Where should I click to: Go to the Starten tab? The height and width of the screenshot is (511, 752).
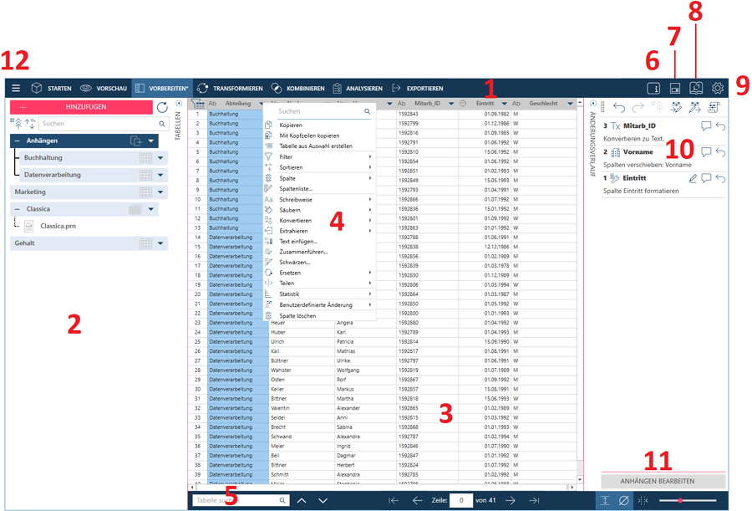pos(51,89)
